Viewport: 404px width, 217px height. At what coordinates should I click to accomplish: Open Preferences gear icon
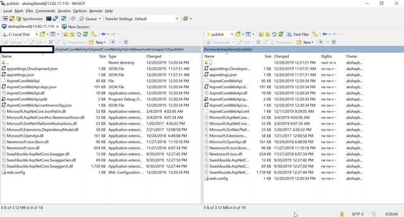(x=73, y=19)
